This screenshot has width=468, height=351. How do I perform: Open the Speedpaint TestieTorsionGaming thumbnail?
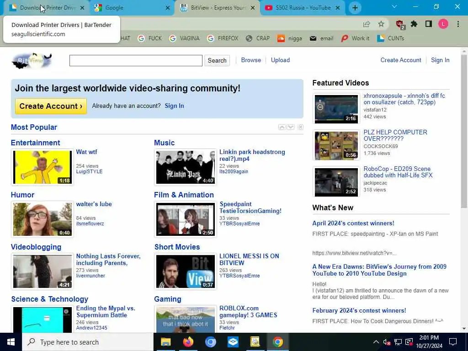[x=186, y=219]
